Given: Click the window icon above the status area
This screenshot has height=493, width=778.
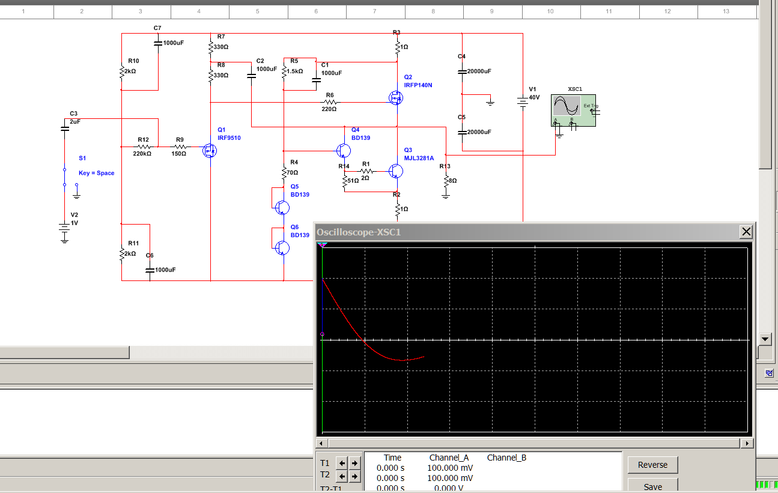Looking at the screenshot, I should [769, 373].
